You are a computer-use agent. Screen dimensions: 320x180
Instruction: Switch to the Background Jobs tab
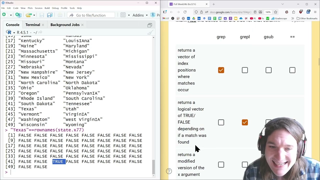(65, 25)
